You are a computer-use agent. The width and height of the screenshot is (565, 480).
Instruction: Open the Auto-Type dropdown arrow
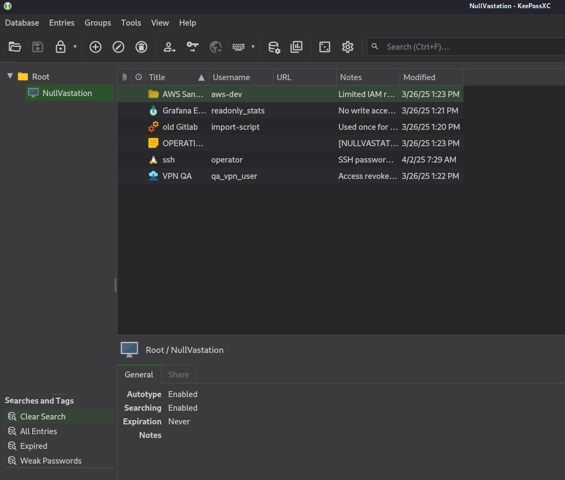click(253, 47)
